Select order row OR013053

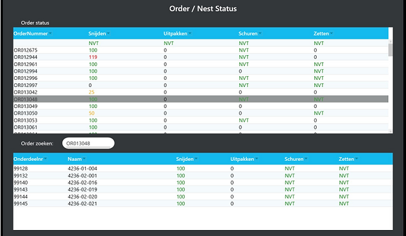pos(201,120)
